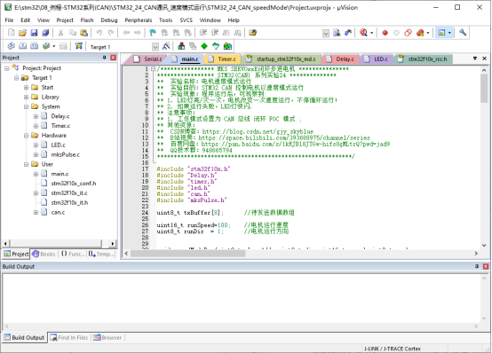Viewport: 492px width, 353px height.
Task: Download to flash (LOAD) icon
Action: tap(79, 46)
